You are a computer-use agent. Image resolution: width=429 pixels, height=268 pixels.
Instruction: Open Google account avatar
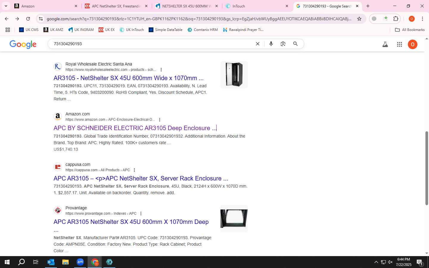click(413, 44)
